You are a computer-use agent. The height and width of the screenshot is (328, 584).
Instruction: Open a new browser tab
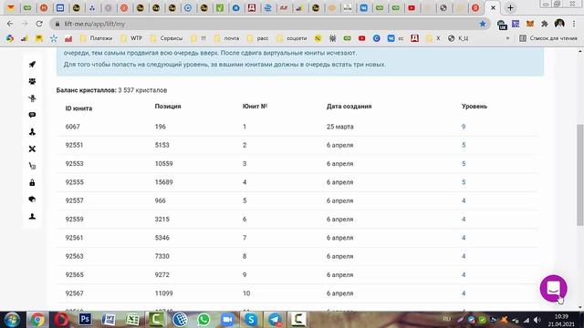(510, 8)
